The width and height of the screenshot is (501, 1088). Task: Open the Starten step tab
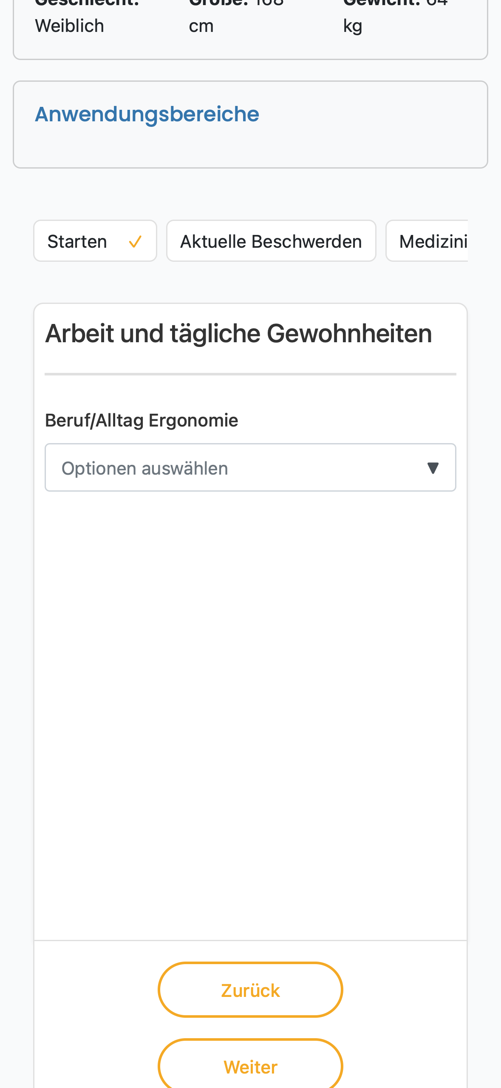tap(95, 241)
